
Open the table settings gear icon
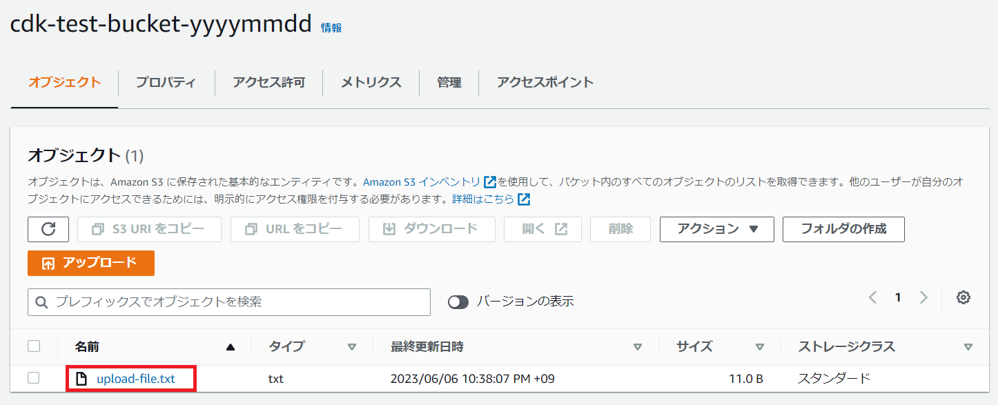click(963, 297)
